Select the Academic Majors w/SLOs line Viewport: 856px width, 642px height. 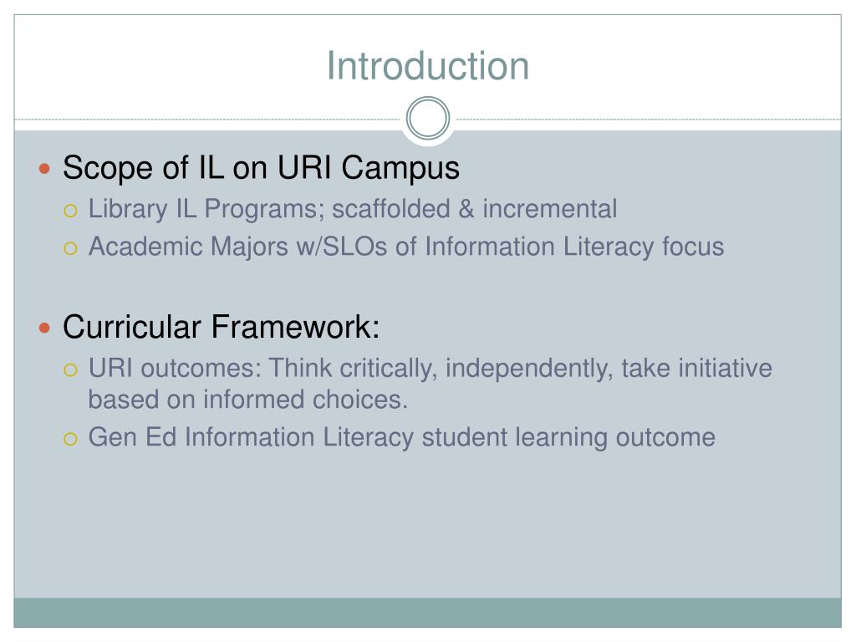406,247
